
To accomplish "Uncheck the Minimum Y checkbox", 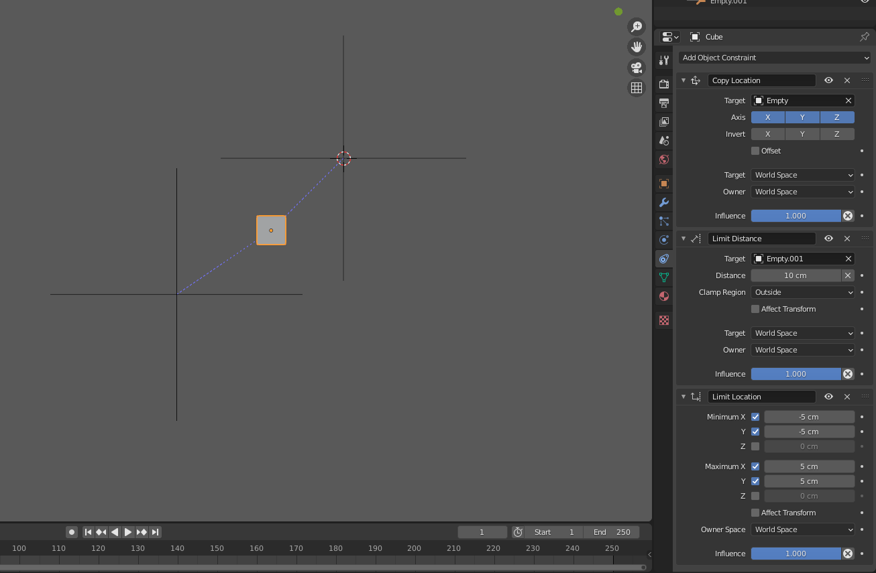I will coord(755,432).
